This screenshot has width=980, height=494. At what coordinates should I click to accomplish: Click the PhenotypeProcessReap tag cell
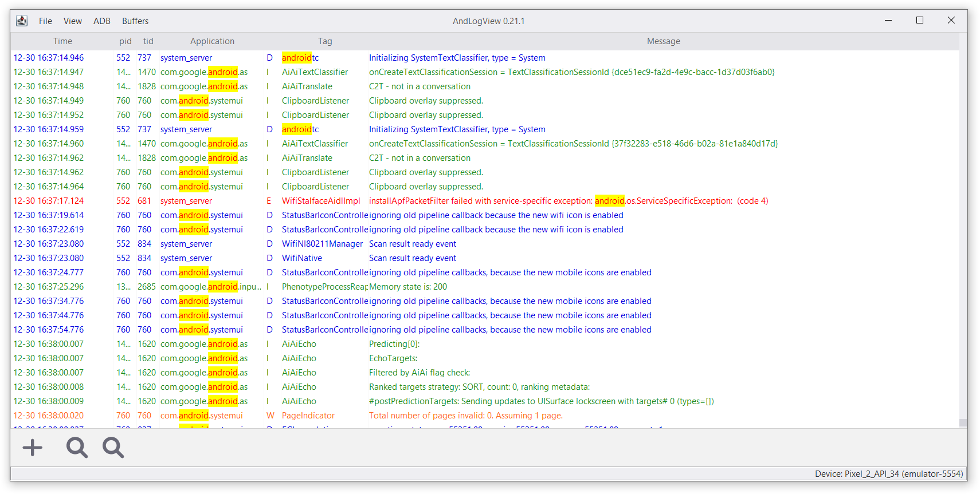(324, 287)
